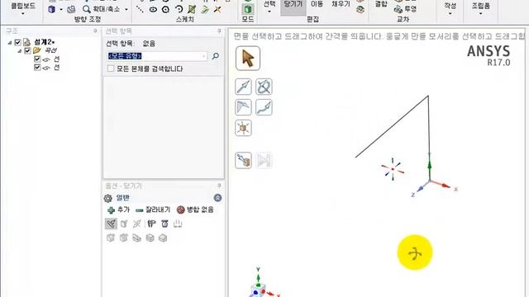
Task: Collapse the 일반 options section
Action: click(x=217, y=198)
